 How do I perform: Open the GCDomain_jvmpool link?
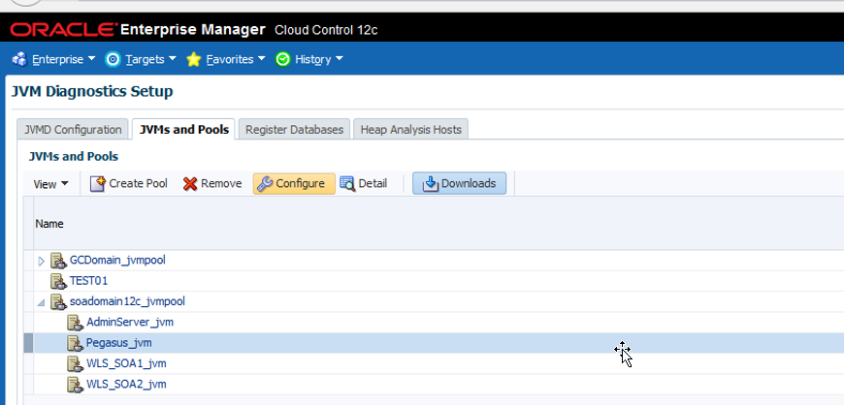pyautogui.click(x=117, y=261)
